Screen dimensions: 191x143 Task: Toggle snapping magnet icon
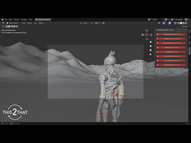click(x=96, y=23)
